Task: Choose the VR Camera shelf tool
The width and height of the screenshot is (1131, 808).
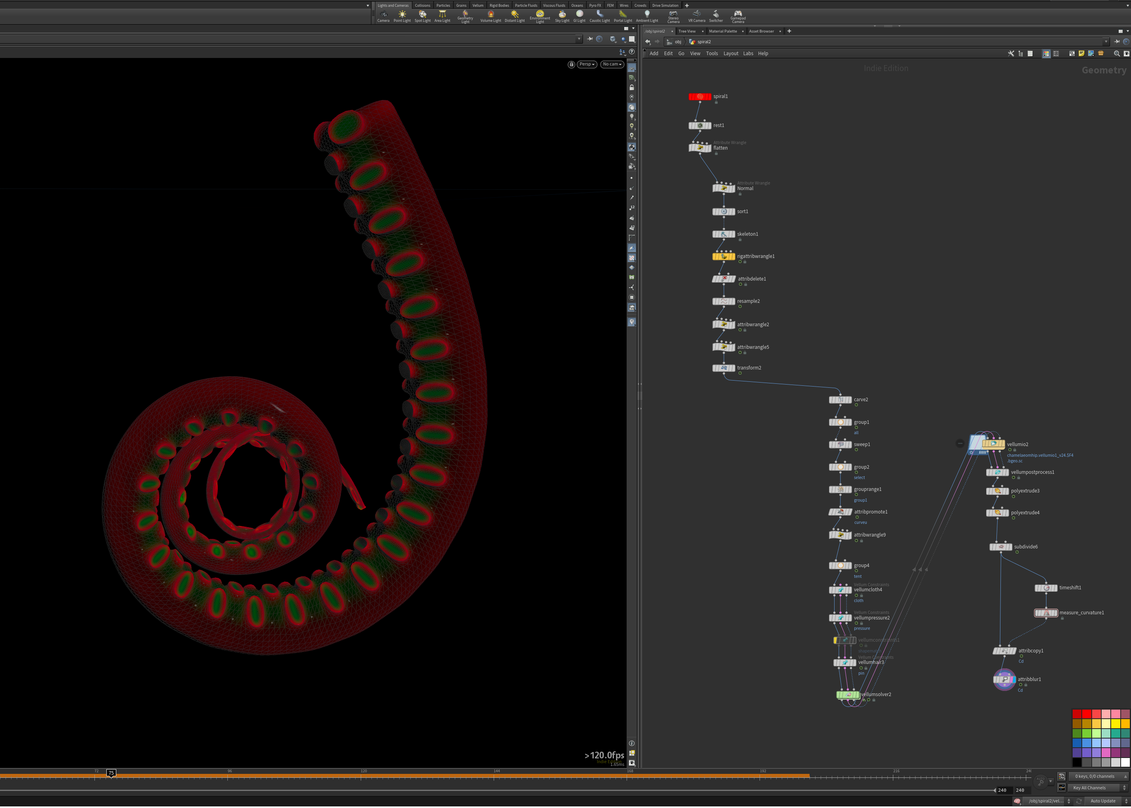Action: click(696, 16)
